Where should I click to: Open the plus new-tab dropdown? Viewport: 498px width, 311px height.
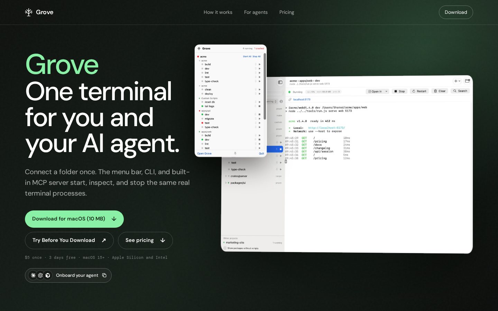(x=457, y=81)
